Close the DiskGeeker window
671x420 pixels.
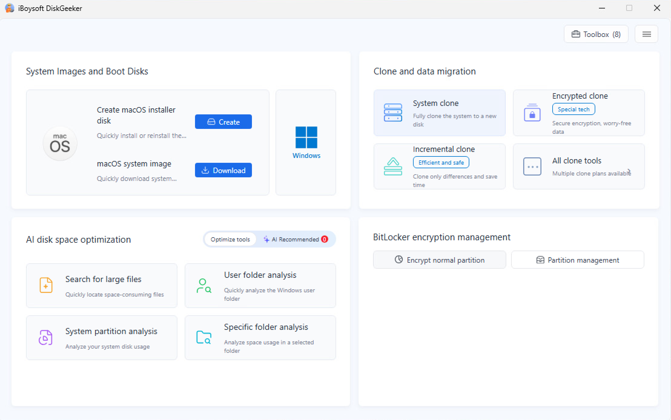tap(657, 8)
